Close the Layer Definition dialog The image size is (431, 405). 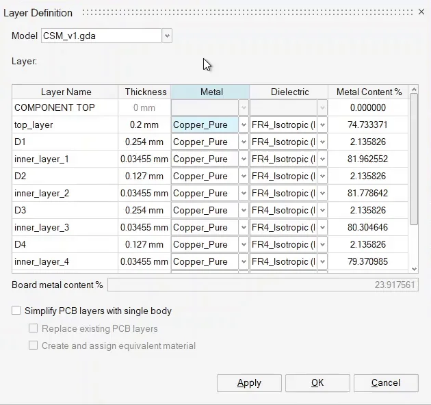421,12
